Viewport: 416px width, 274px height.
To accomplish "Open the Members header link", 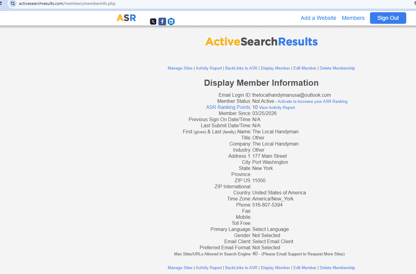I will tap(353, 18).
